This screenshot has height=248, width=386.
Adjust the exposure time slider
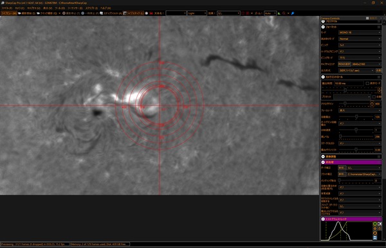(345, 90)
